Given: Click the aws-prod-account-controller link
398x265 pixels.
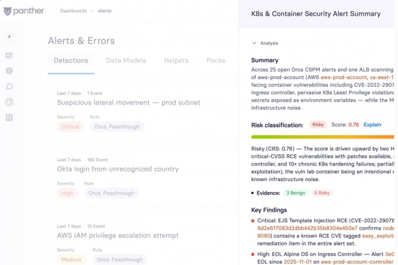Looking at the screenshot, I should click(357, 262).
